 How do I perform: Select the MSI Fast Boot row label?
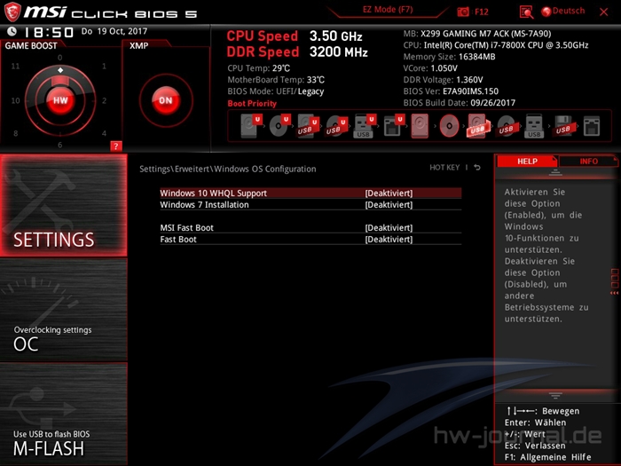pyautogui.click(x=186, y=228)
